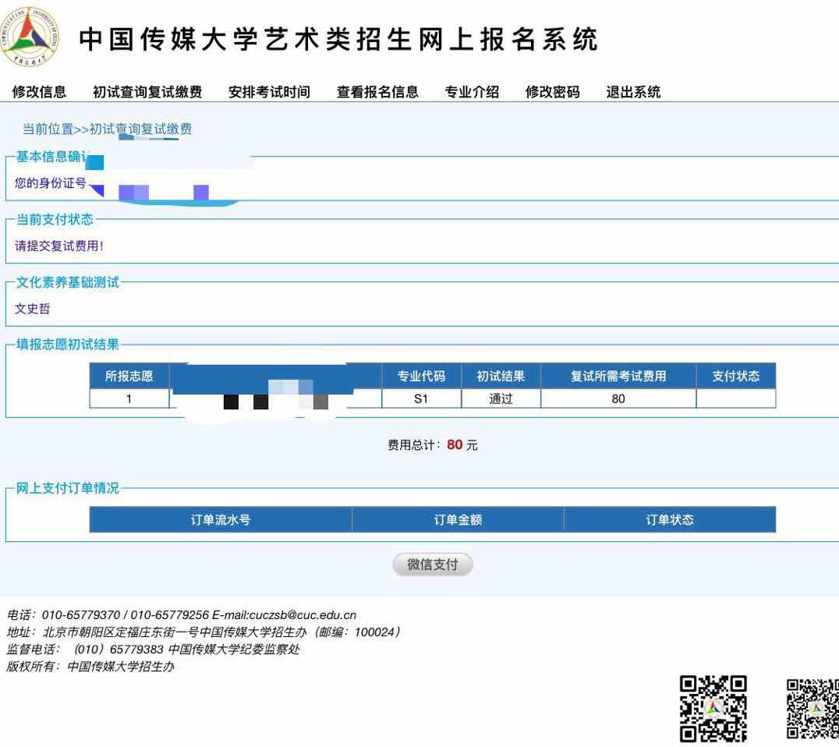Click the 复试所需考试费用 column header

(x=618, y=376)
